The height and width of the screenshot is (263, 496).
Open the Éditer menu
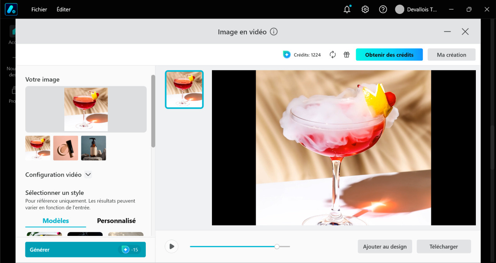tap(64, 9)
